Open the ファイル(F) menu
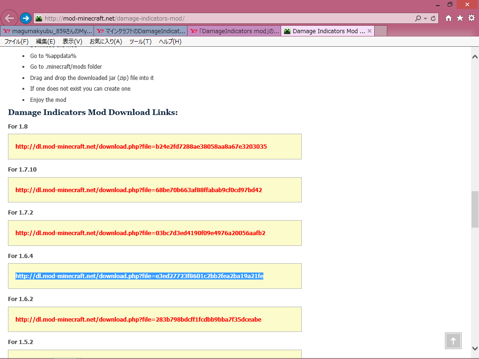Image resolution: width=479 pixels, height=359 pixels. [x=16, y=42]
